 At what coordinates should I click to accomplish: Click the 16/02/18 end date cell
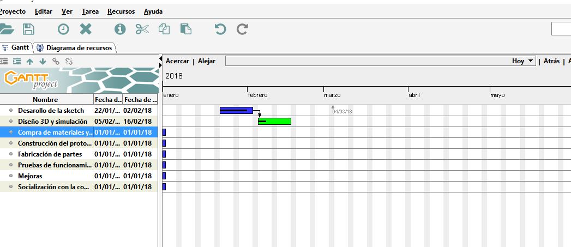pos(137,121)
